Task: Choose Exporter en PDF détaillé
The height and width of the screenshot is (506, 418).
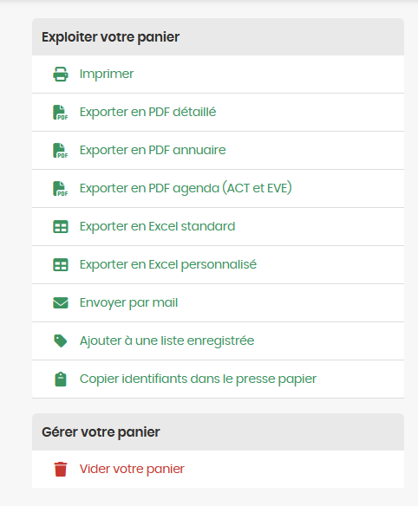Action: click(147, 112)
